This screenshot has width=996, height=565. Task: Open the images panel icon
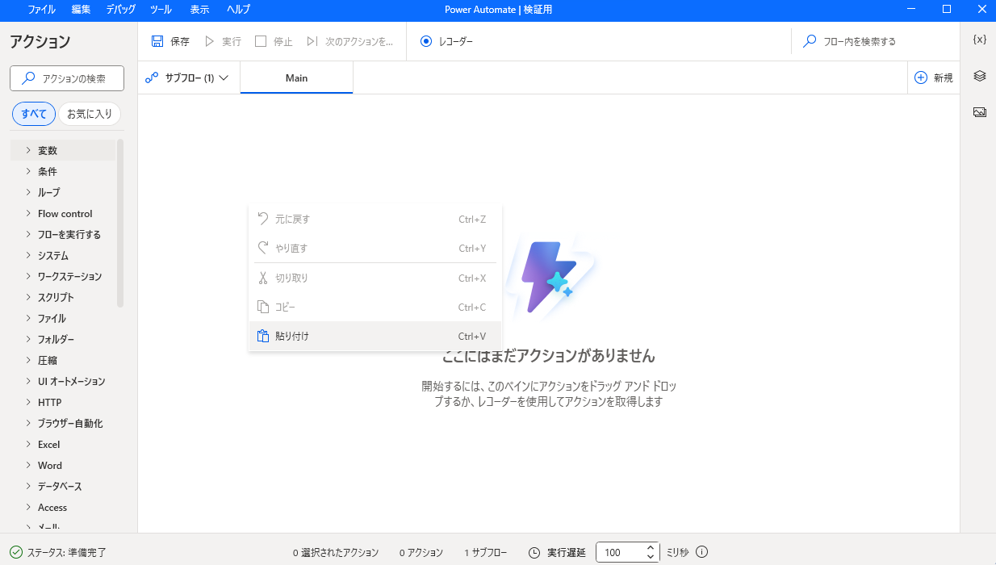(980, 112)
